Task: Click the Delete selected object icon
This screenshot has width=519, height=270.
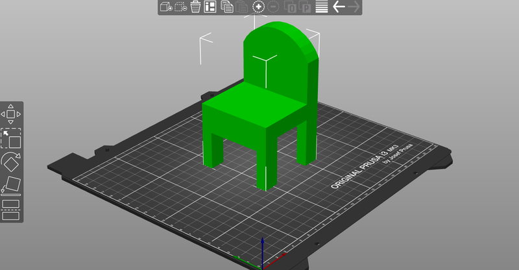Action: (181, 6)
